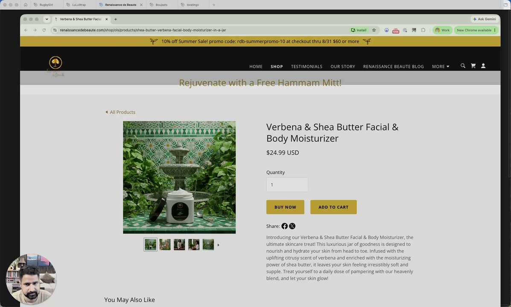Click the Install app button
The image size is (511, 307).
[359, 30]
